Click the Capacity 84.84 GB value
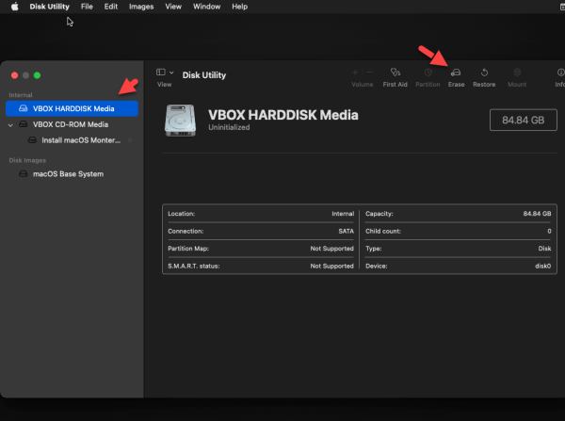 click(x=537, y=214)
